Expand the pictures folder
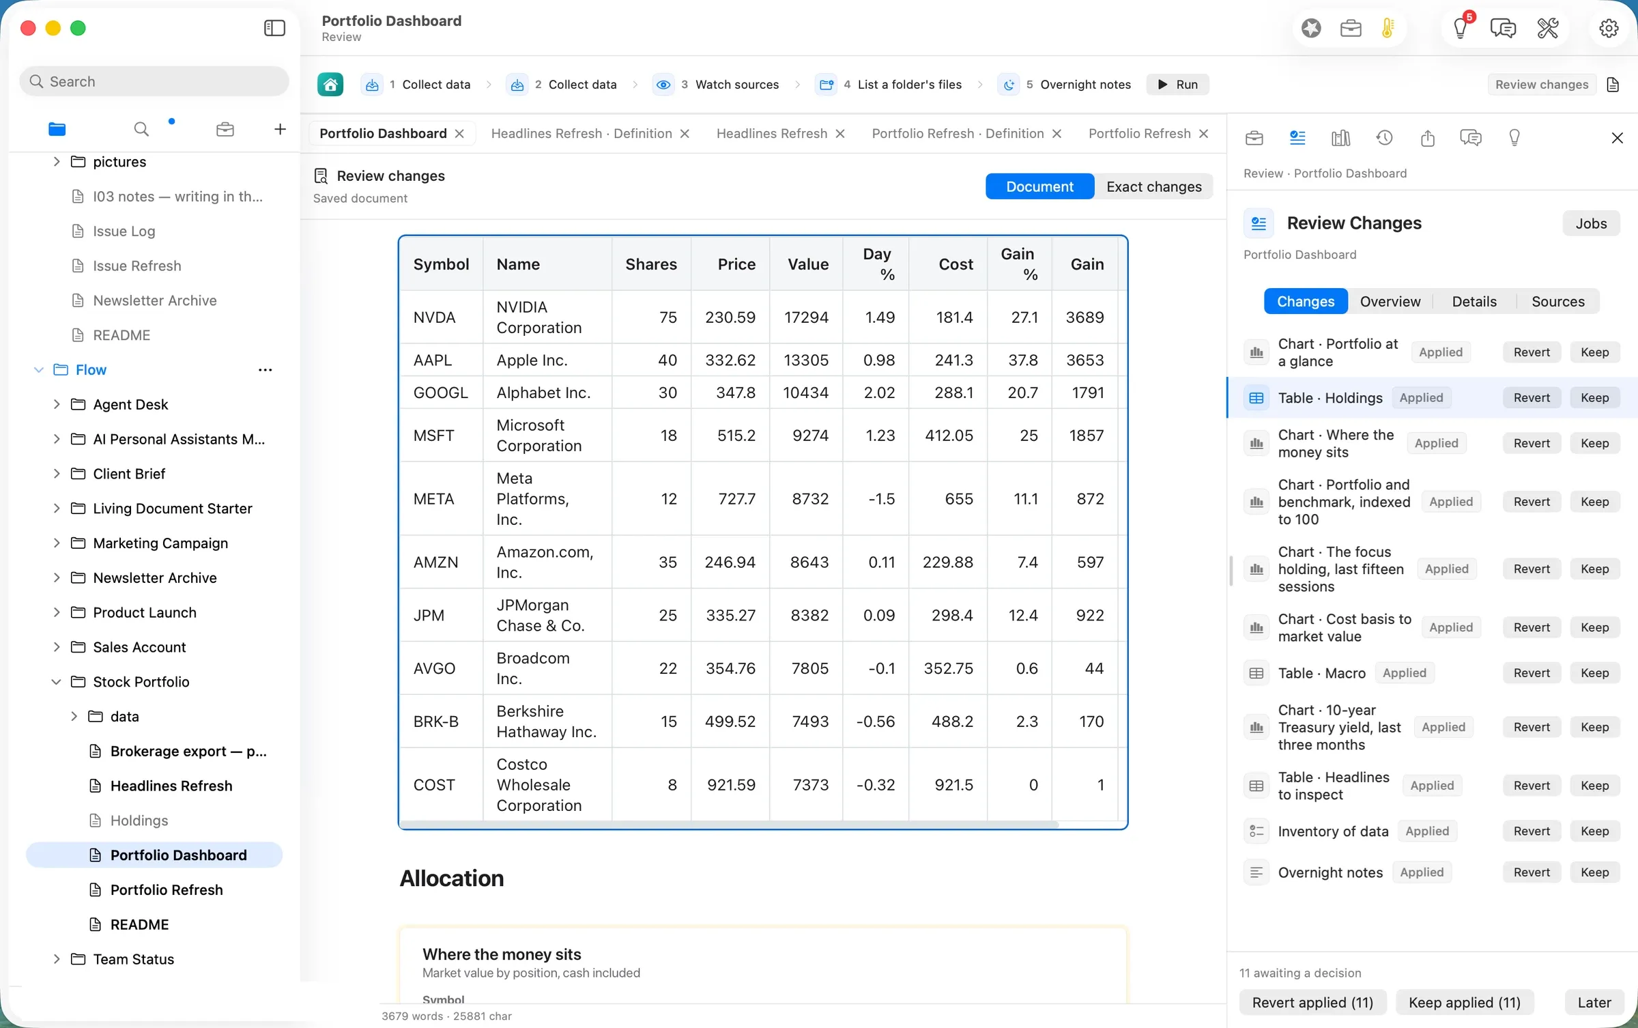The width and height of the screenshot is (1638, 1028). pos(57,162)
